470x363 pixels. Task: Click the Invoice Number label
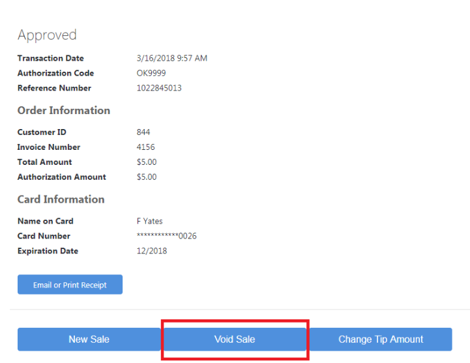point(49,147)
